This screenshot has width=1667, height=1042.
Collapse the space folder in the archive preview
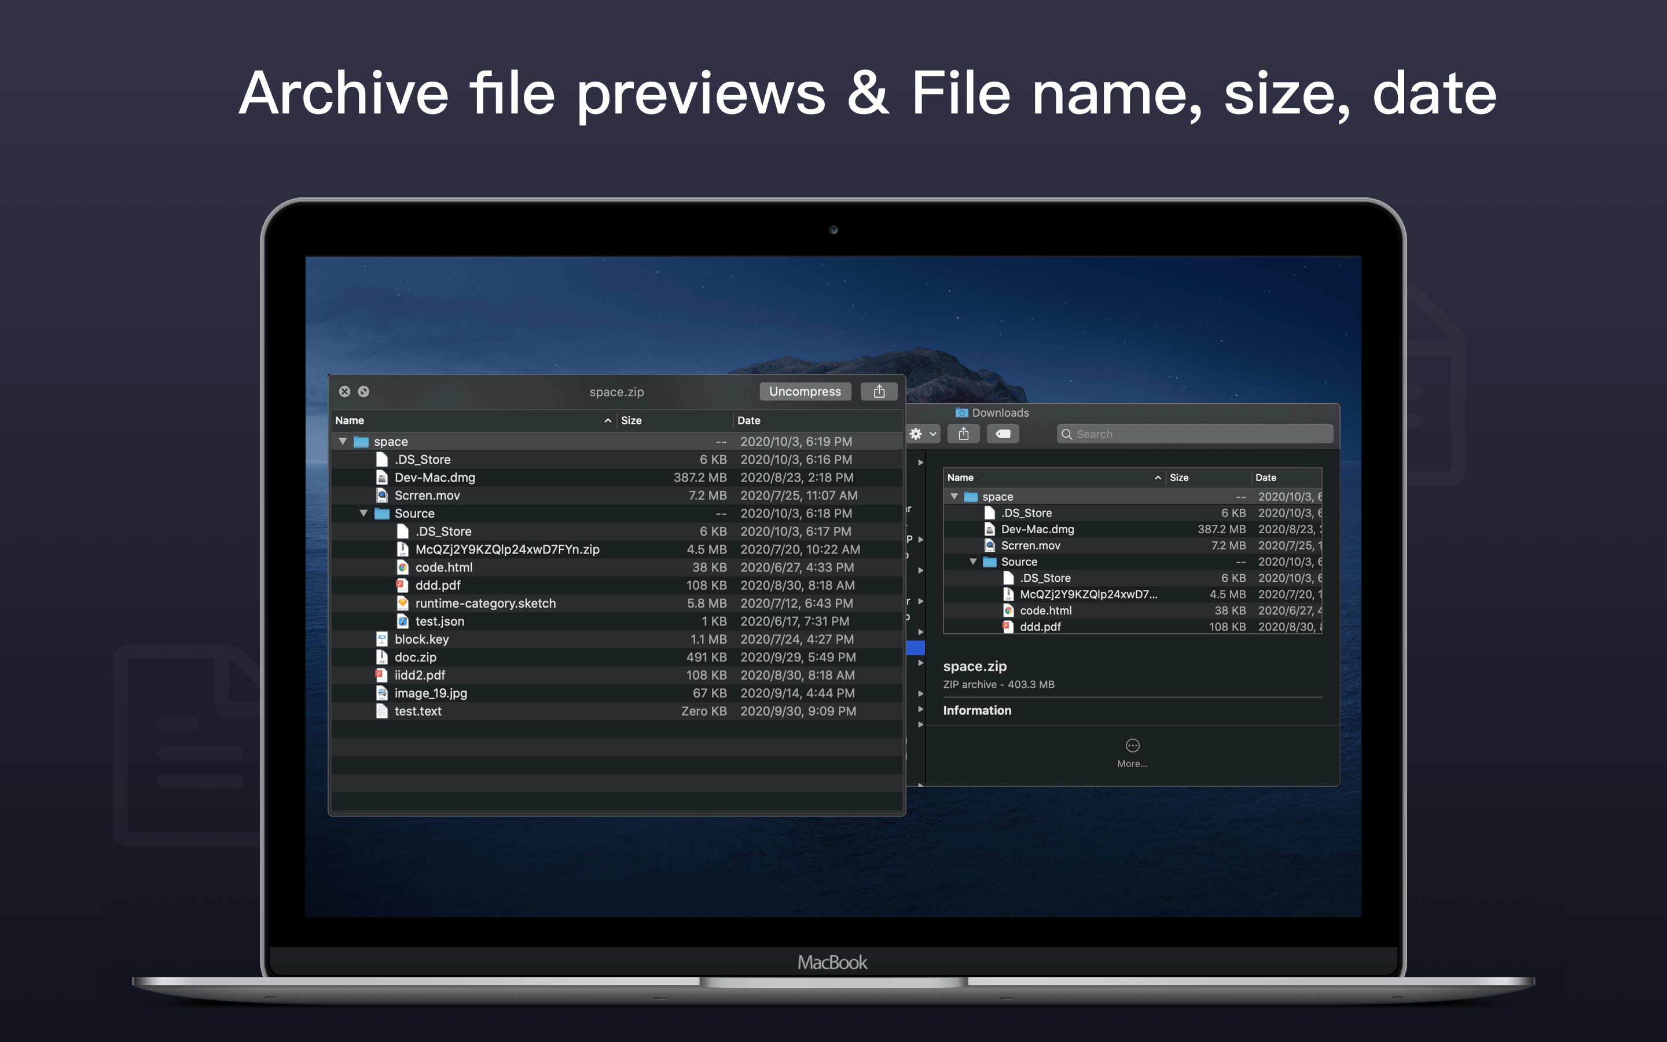(x=343, y=441)
